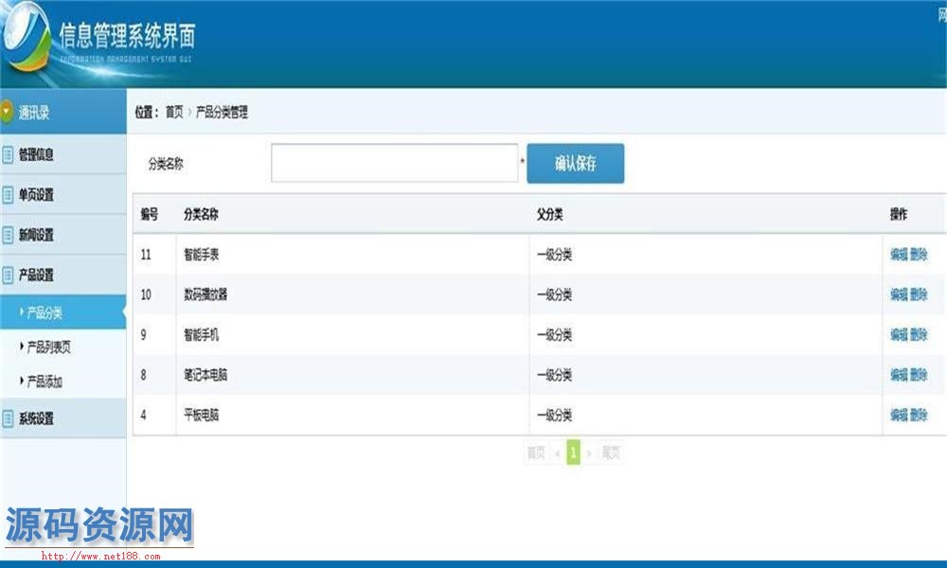Image resolution: width=947 pixels, height=568 pixels.
Task: Click the list icon beside 单页设置
Action: [8, 195]
